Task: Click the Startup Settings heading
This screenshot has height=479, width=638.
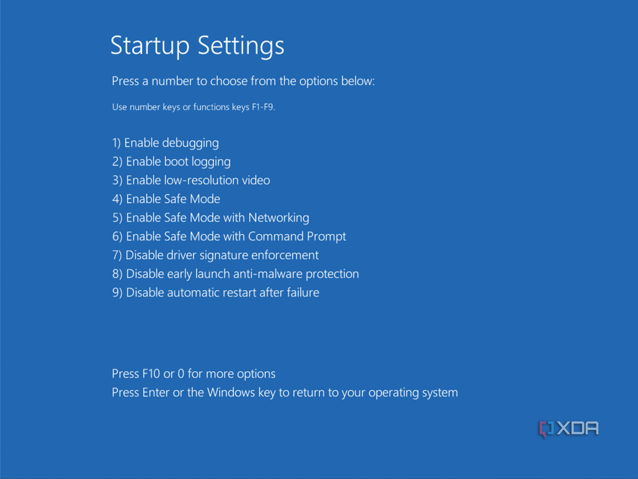Action: click(x=197, y=46)
